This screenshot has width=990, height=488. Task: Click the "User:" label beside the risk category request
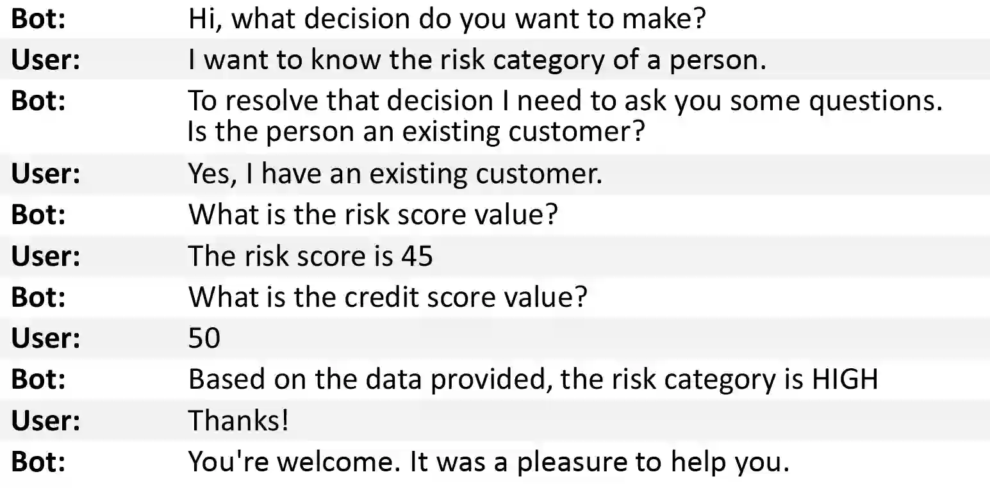pos(45,60)
